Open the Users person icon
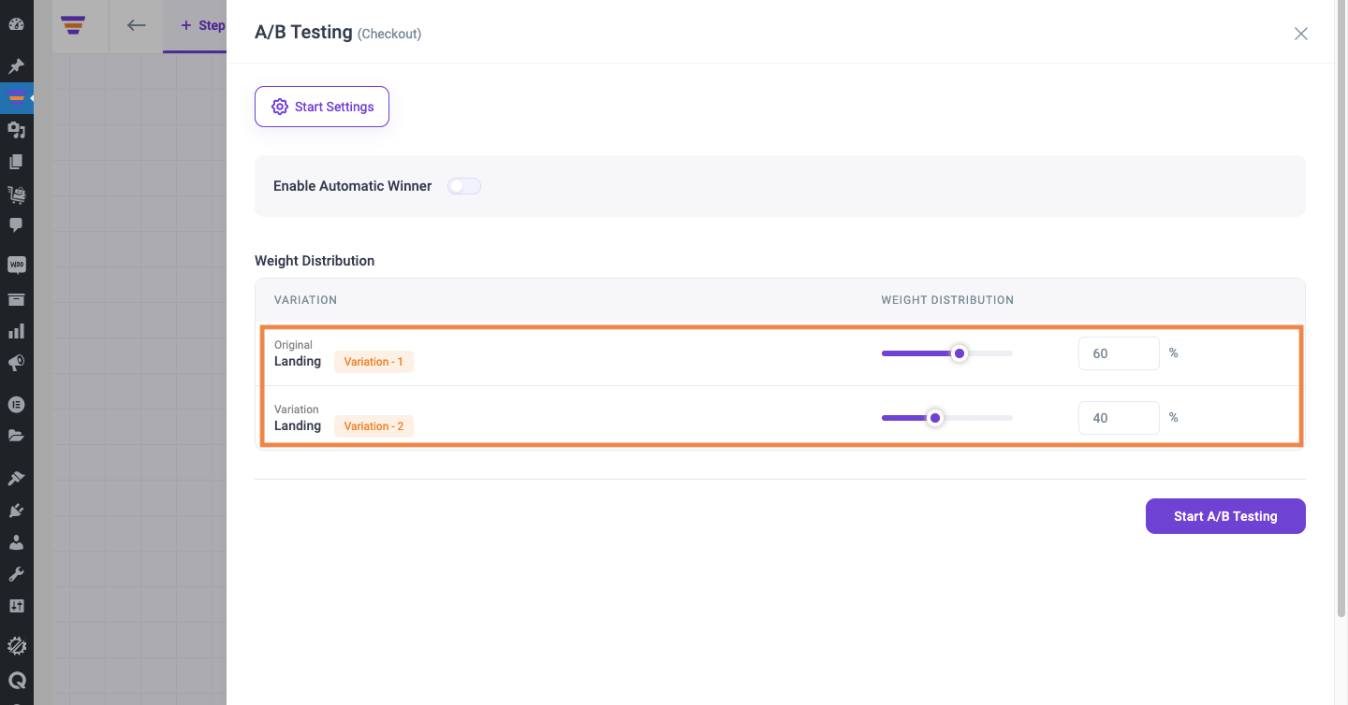Image resolution: width=1348 pixels, height=705 pixels. tap(16, 542)
